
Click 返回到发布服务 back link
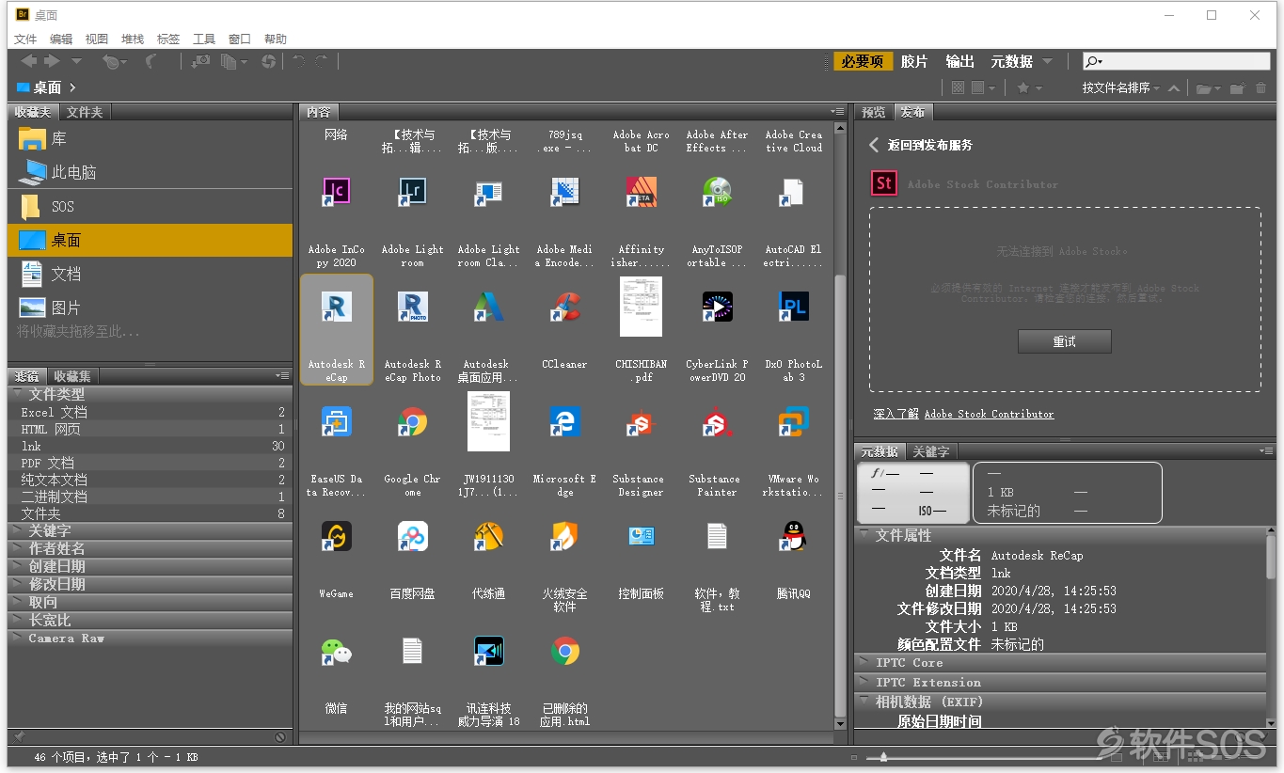point(921,145)
